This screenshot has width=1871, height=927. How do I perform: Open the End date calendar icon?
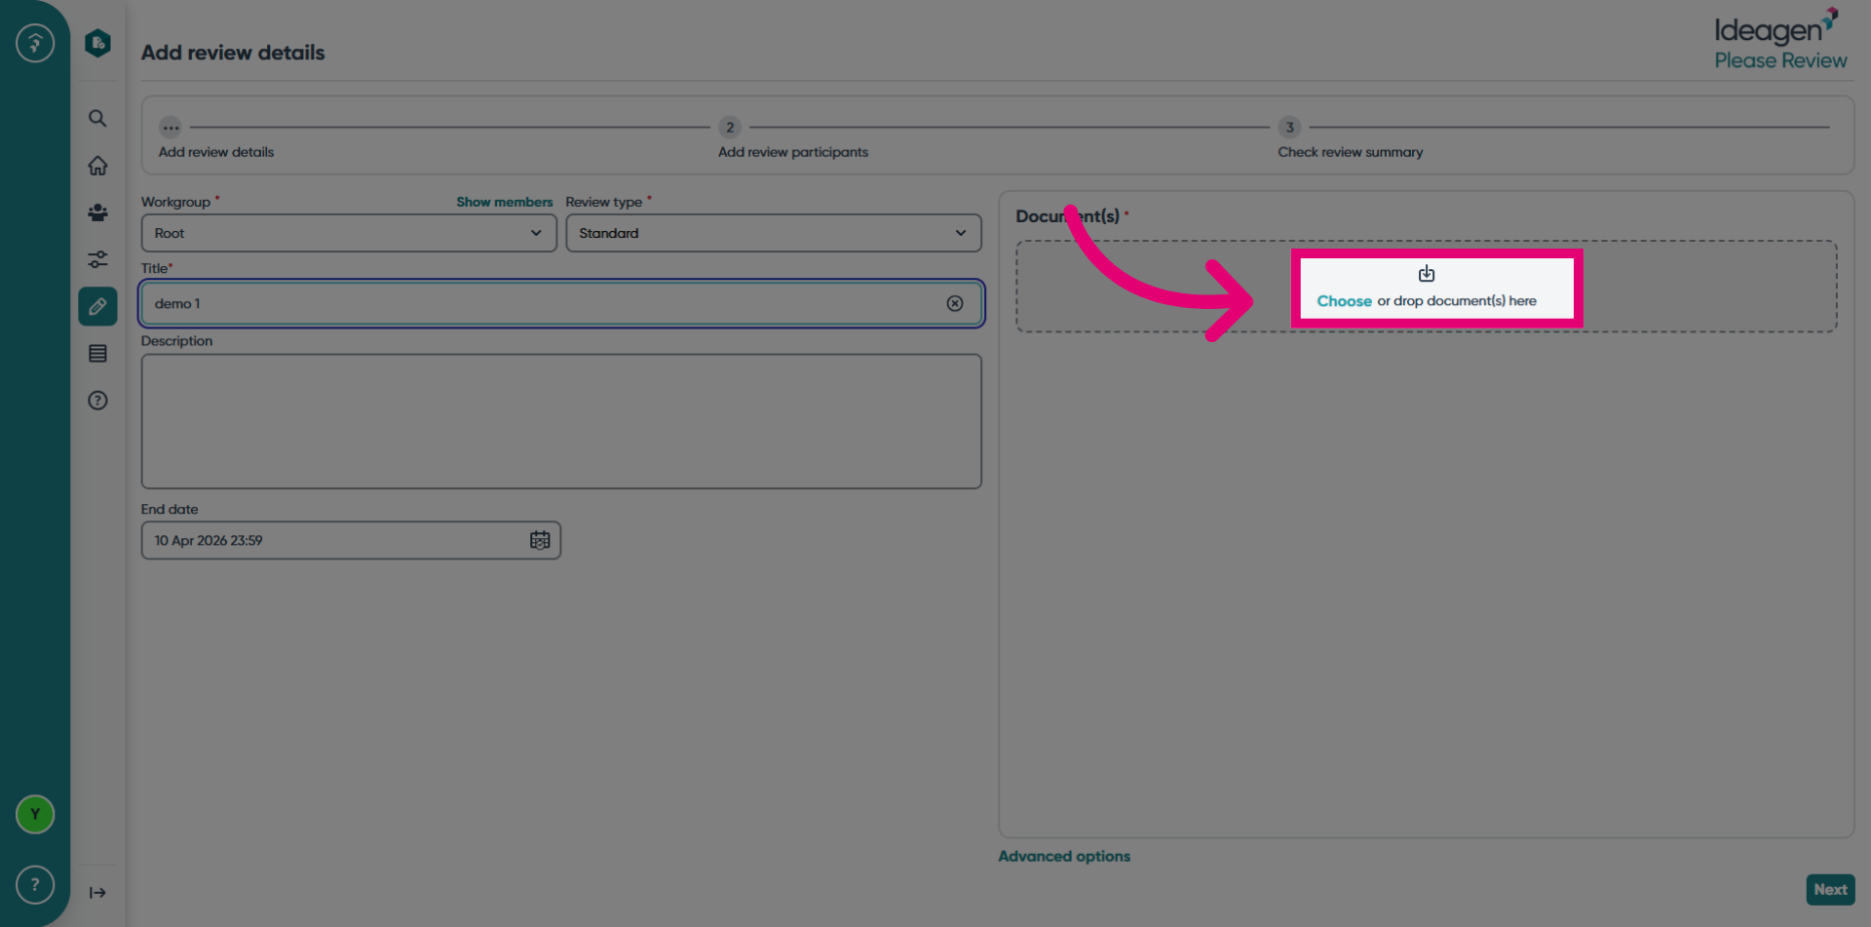click(x=540, y=540)
